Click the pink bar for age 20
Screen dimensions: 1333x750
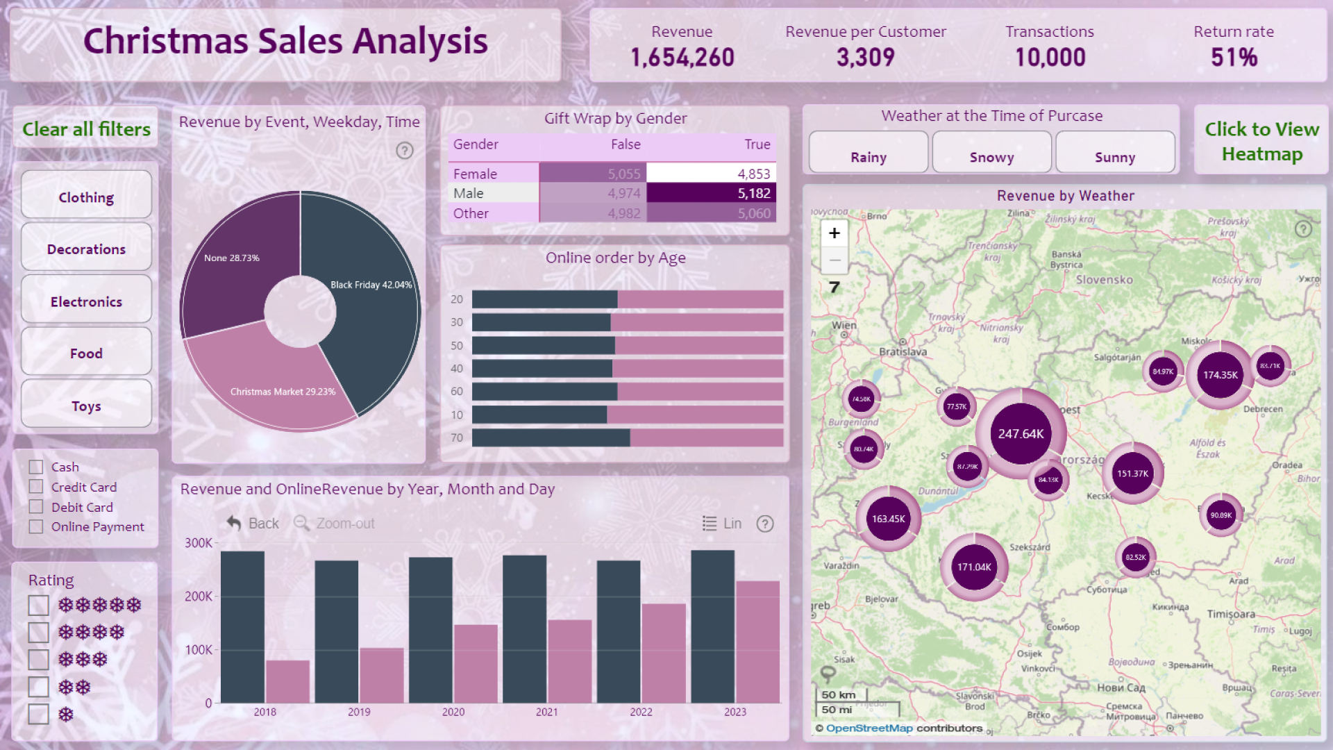700,299
